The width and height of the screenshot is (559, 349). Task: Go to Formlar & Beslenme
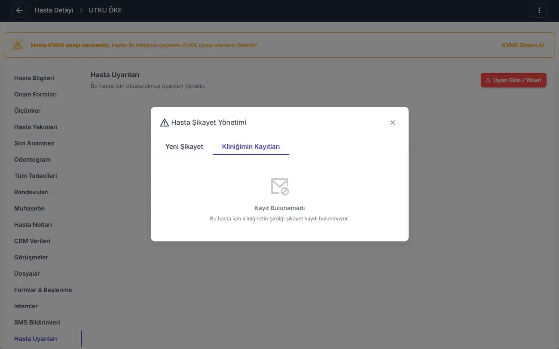pos(43,290)
